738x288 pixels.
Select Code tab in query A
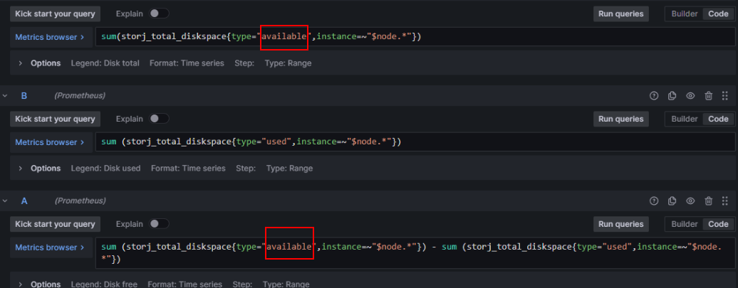717,224
